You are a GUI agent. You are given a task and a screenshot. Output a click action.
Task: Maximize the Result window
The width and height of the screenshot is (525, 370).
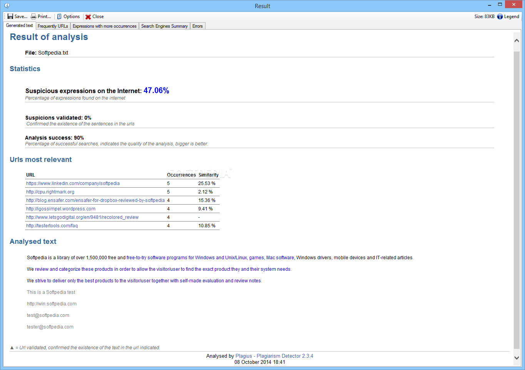coord(500,5)
